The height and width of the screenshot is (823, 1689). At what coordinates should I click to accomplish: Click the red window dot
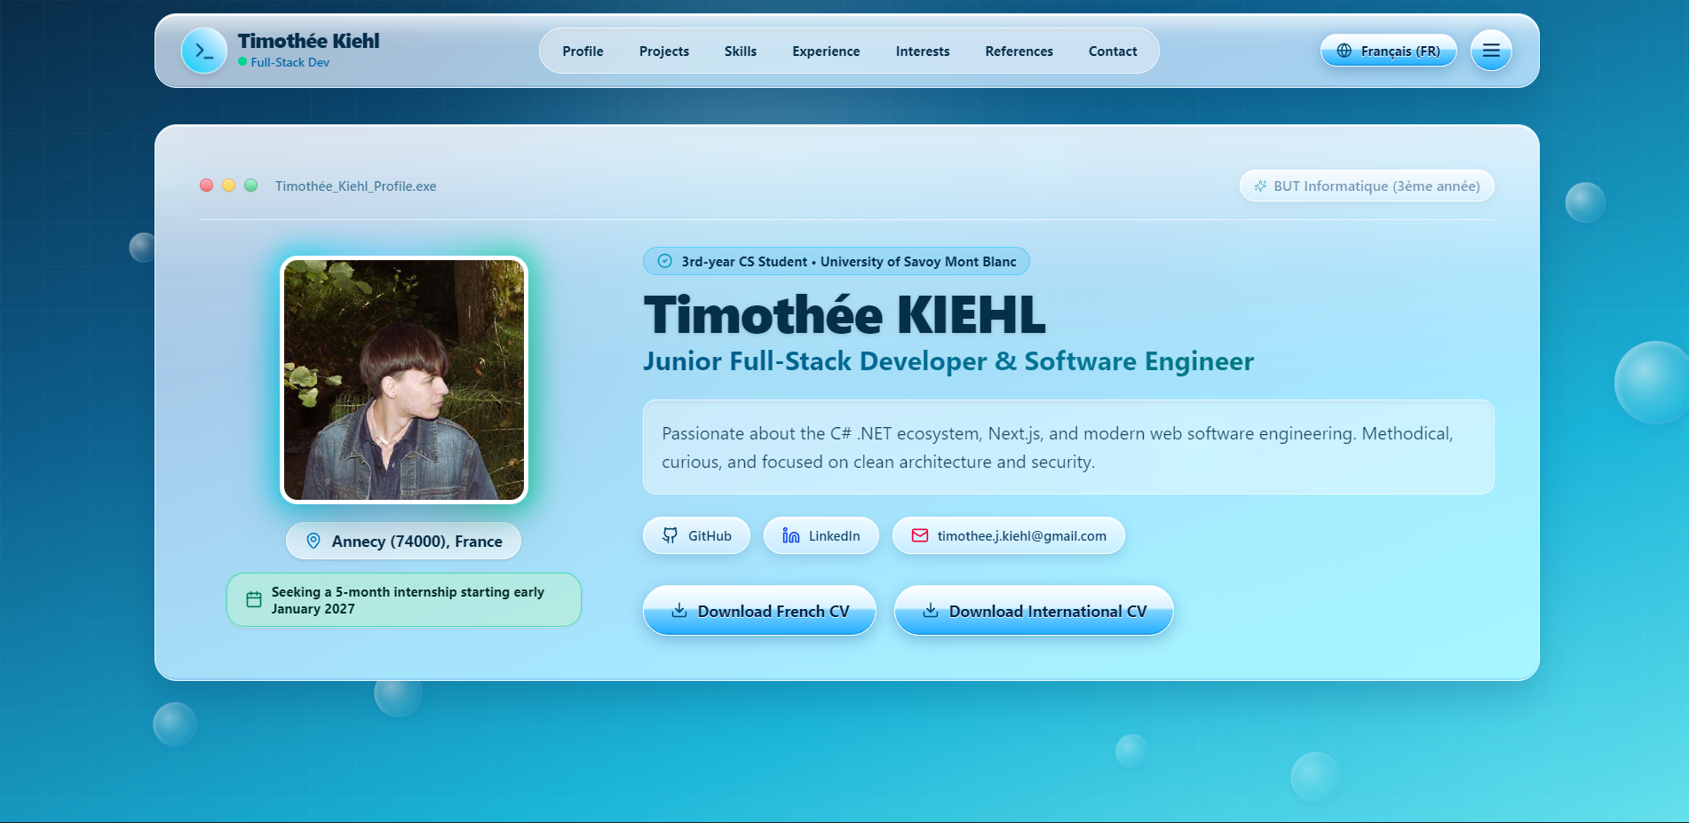207,186
